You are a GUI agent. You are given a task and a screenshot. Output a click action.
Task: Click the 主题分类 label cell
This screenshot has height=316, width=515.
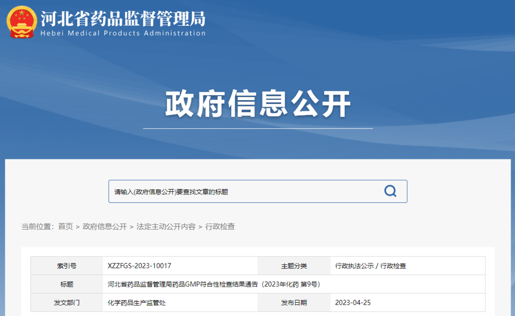[x=294, y=266]
